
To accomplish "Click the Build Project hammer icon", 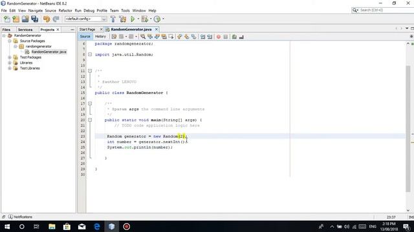I will click(x=113, y=19).
